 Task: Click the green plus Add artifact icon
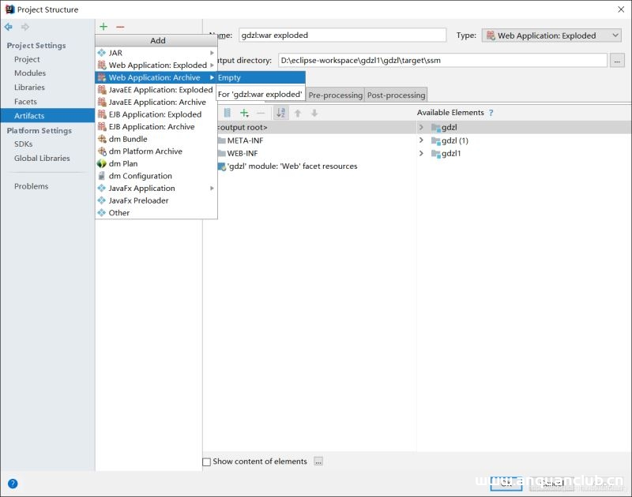103,27
